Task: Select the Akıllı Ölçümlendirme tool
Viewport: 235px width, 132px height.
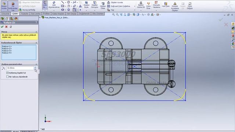Action: tap(54, 5)
